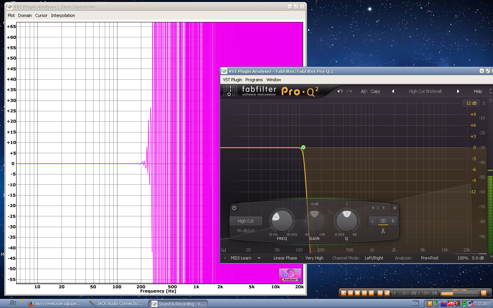Change the Very High phase resolution
Viewport: 493px width, 308px height.
[314, 258]
